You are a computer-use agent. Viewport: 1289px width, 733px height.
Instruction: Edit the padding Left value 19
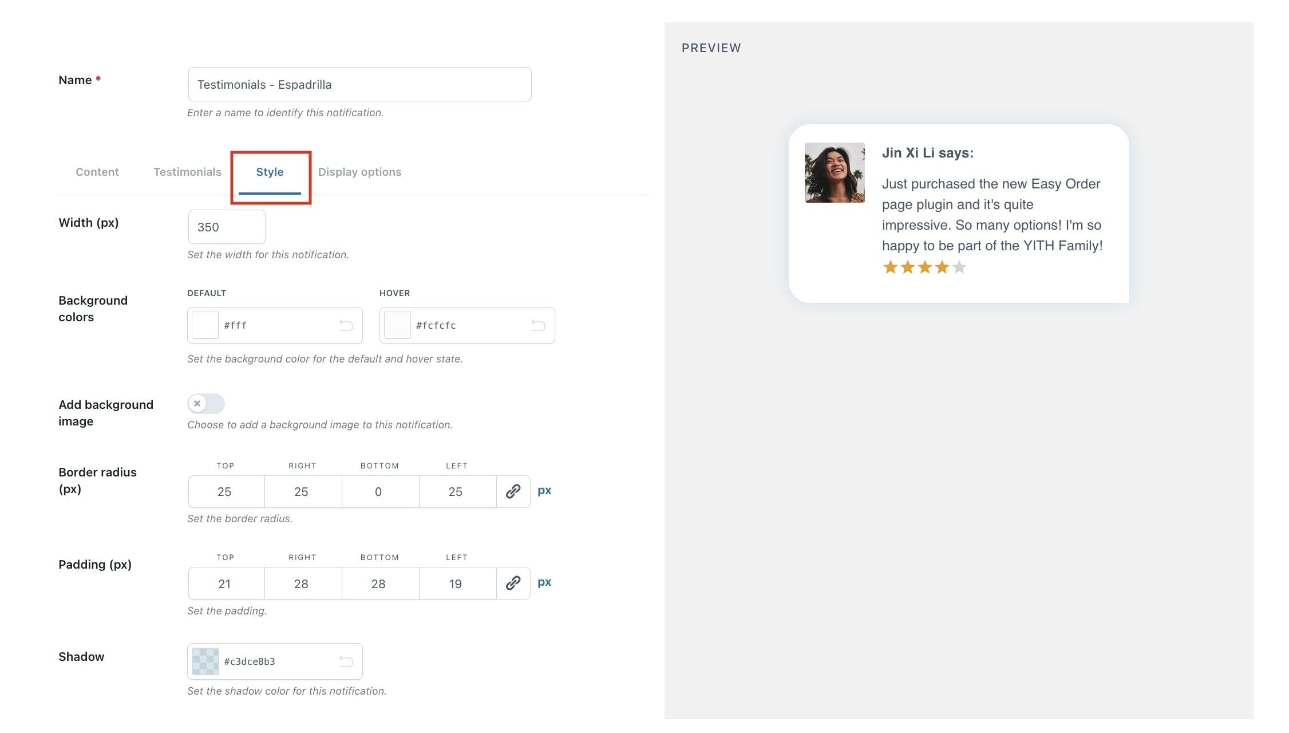(x=458, y=583)
